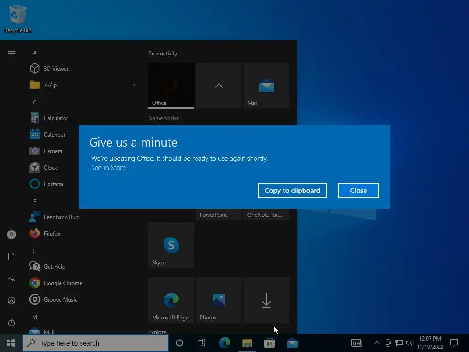Screen dimensions: 469x352
Task: Show hidden tray icons chevron
Action: tap(377, 343)
